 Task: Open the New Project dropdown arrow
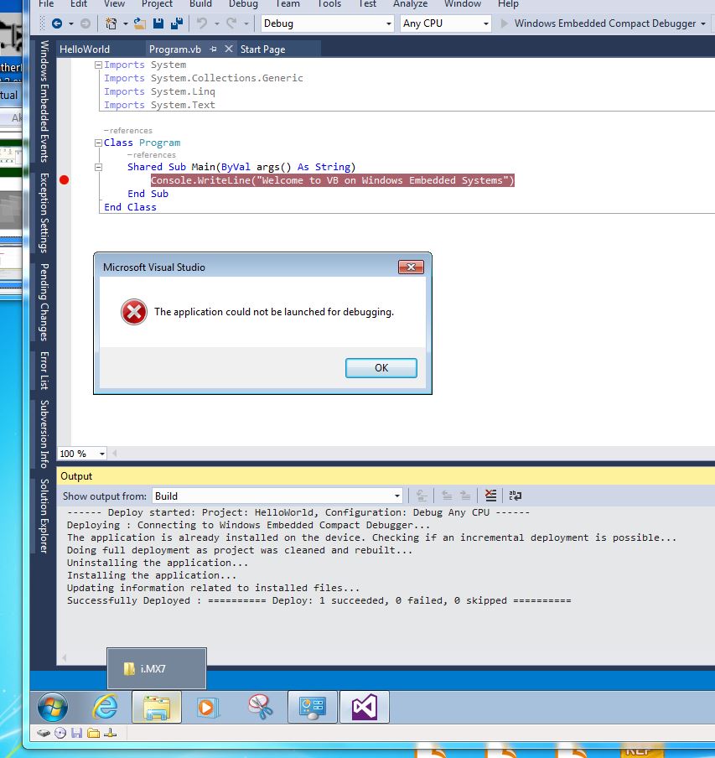pyautogui.click(x=125, y=23)
